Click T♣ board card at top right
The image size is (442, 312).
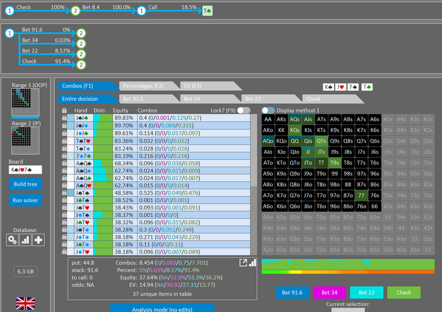click(x=367, y=87)
